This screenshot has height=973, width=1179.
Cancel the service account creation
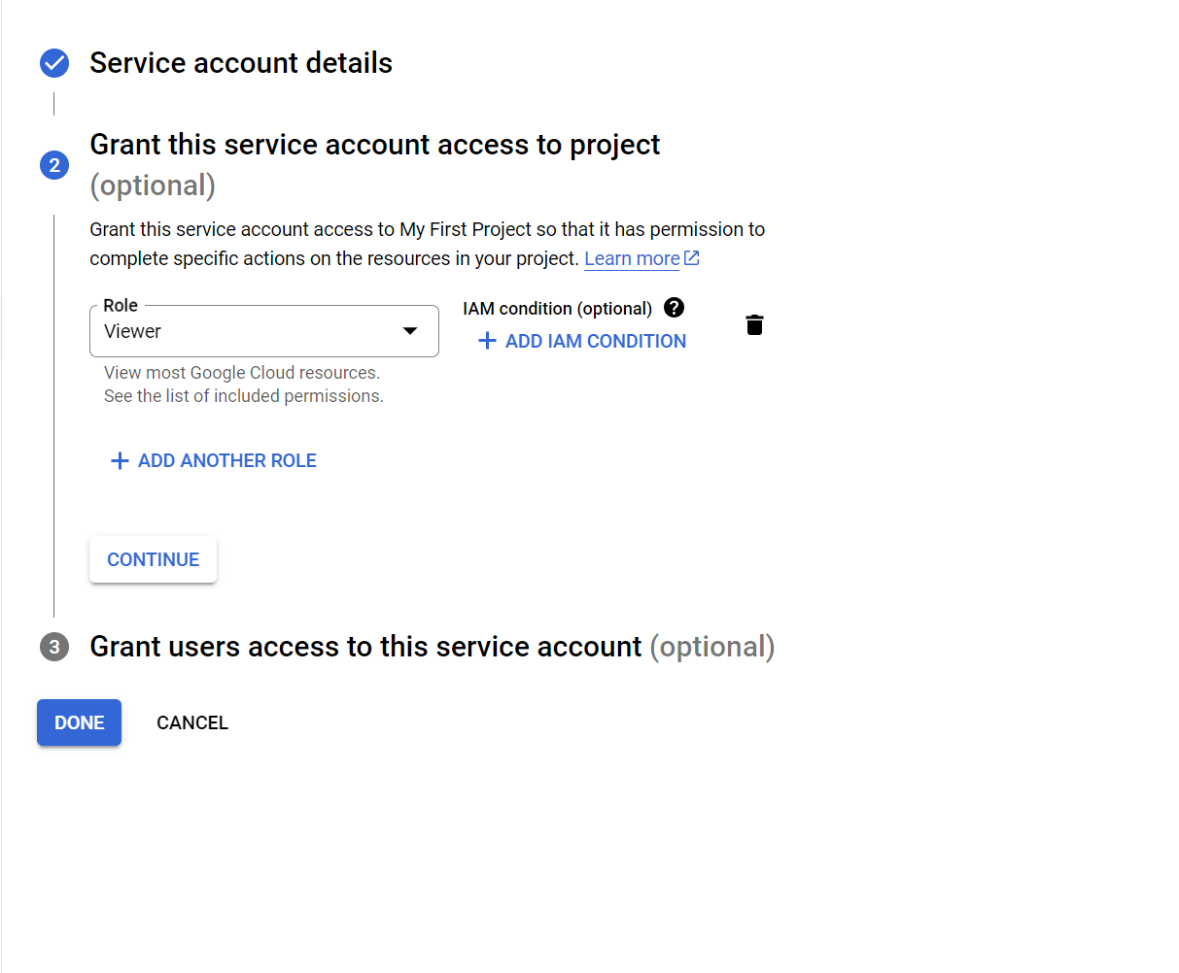(x=192, y=722)
